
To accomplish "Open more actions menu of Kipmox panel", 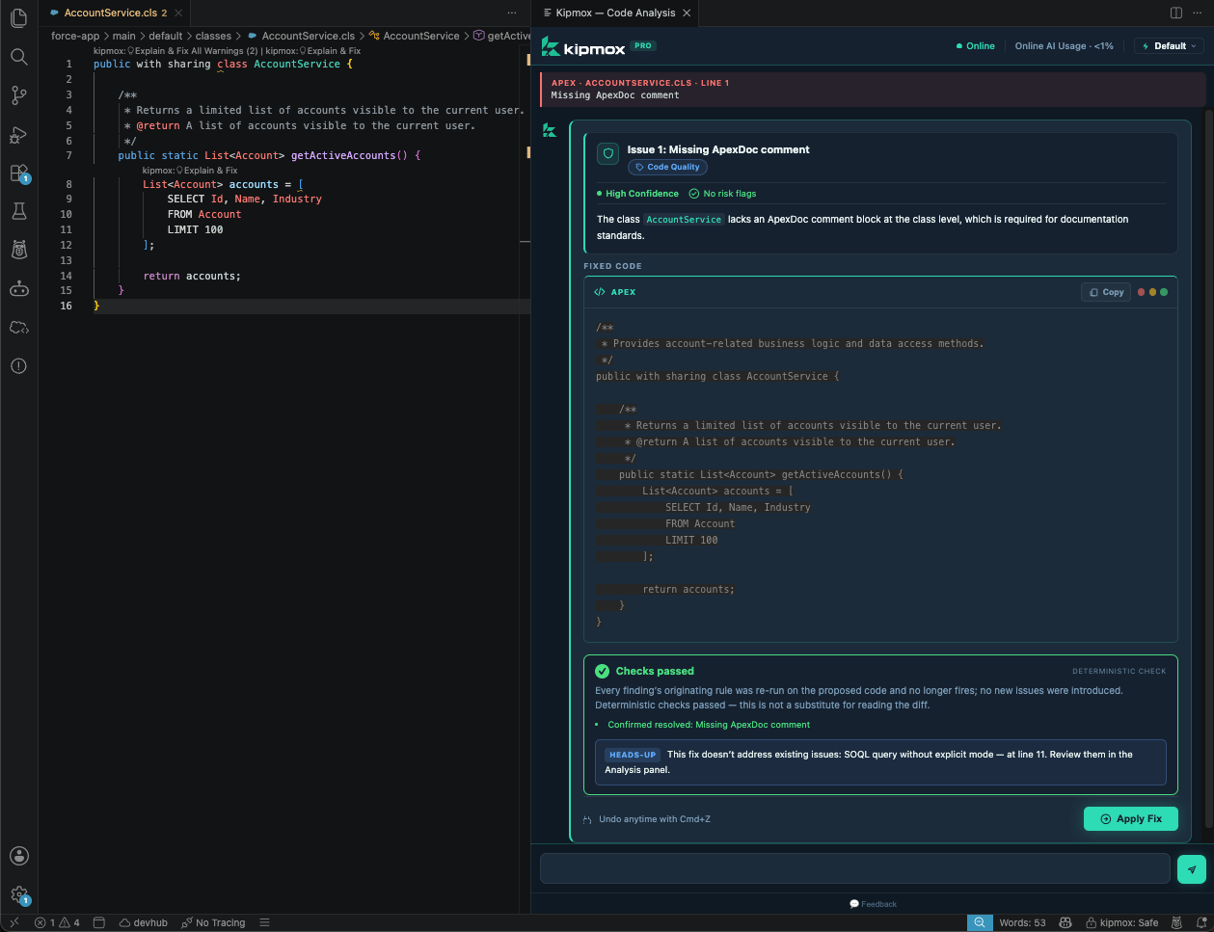I will coord(1199,13).
